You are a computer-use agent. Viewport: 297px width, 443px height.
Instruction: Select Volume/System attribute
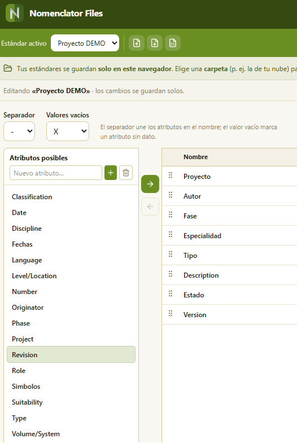click(71, 433)
